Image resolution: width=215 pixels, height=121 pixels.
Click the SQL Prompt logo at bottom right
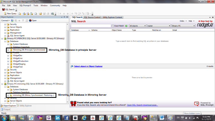pos(203,104)
